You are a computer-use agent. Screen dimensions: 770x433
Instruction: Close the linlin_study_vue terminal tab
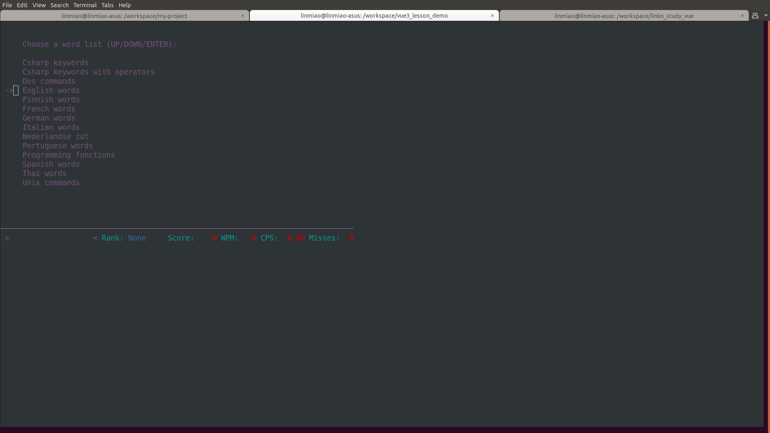point(742,16)
